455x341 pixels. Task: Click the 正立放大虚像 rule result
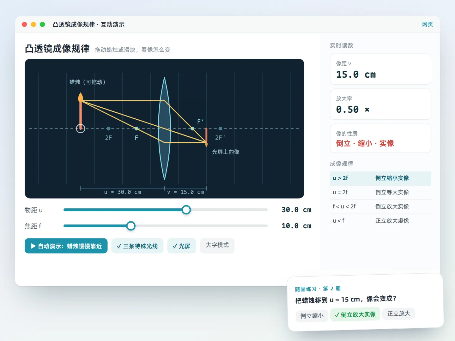[x=392, y=221]
